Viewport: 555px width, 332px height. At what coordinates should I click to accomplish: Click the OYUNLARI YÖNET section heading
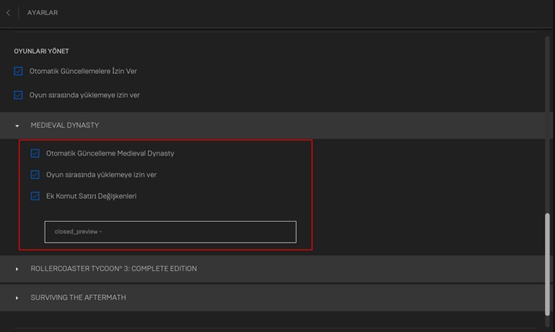42,51
